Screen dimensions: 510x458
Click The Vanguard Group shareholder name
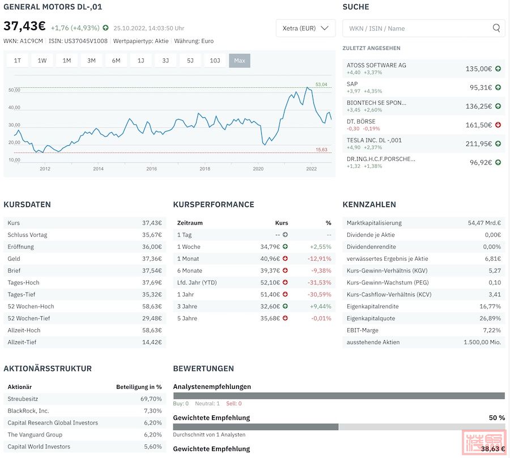point(35,435)
